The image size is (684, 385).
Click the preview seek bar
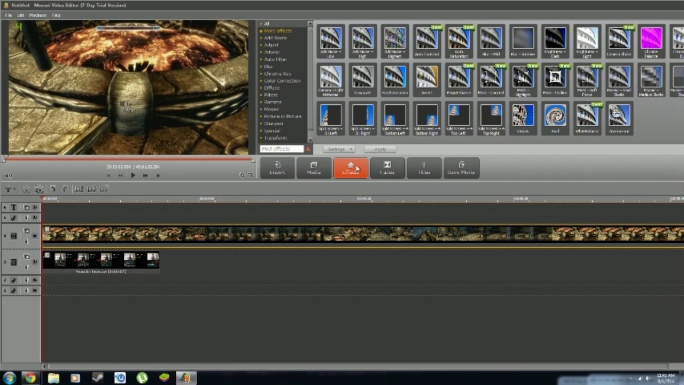point(128,159)
